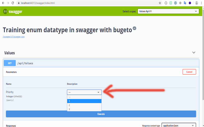Toggle the Priority dropdown box
This screenshot has width=204, height=127.
[x=84, y=92]
